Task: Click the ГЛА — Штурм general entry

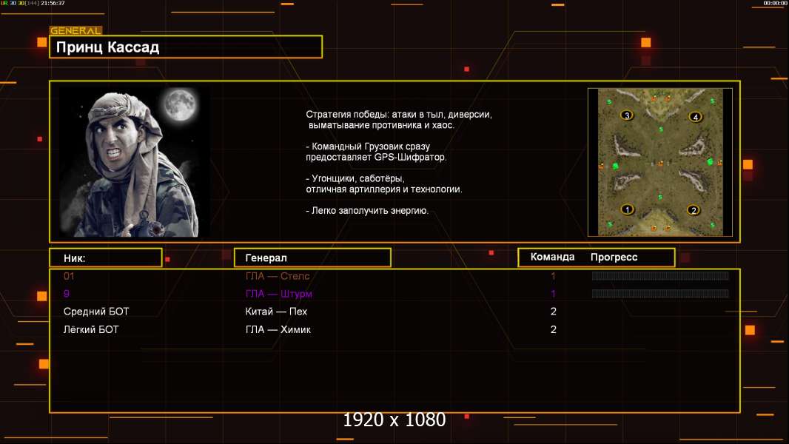Action: (x=279, y=294)
